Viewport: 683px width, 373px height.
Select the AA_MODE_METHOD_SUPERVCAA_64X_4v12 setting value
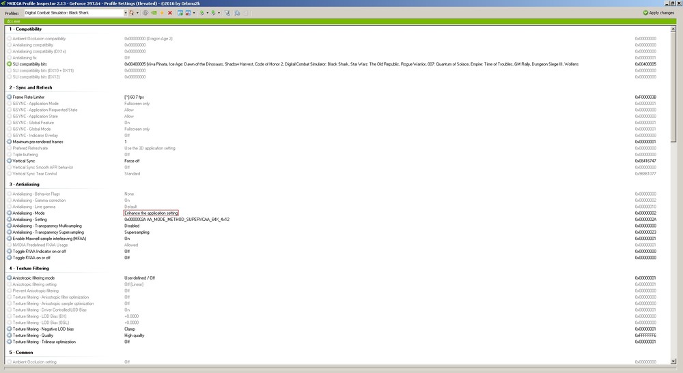coord(177,220)
